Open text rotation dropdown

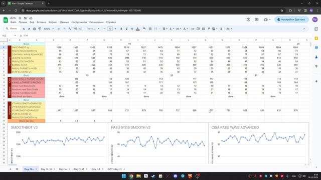point(185,29)
